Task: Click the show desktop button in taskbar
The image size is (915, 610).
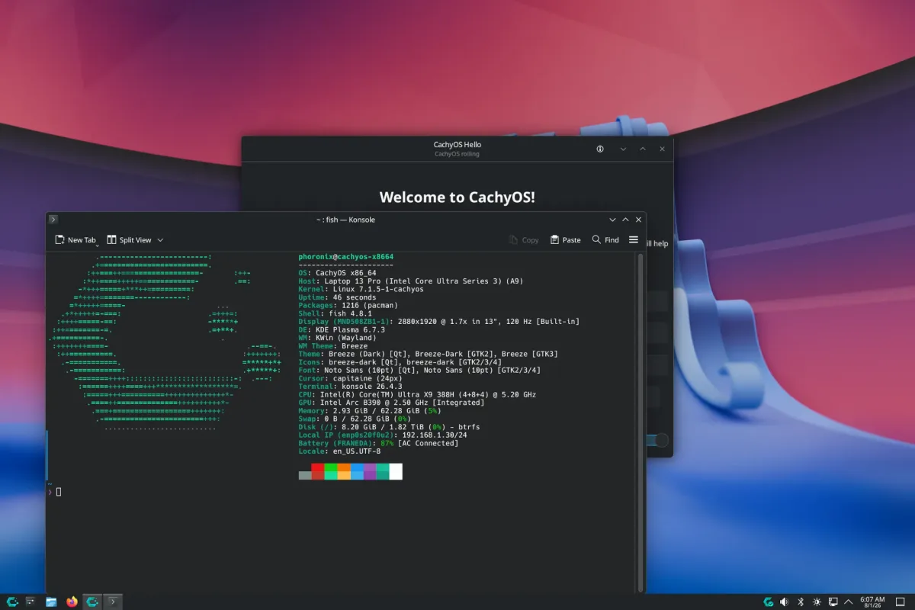Action: (901, 602)
